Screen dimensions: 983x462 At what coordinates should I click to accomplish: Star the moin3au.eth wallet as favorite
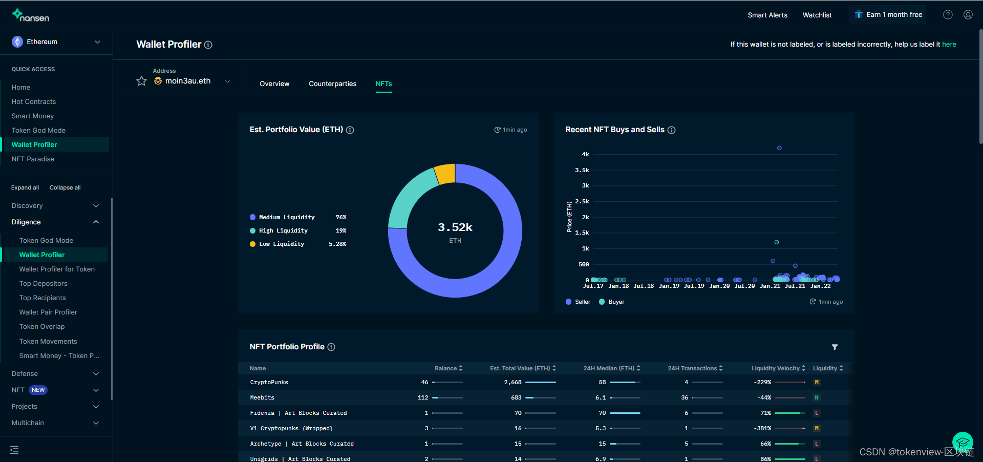[142, 81]
